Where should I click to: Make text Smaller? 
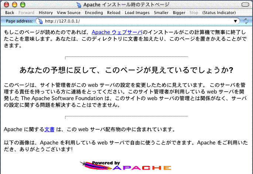pyautogui.click(x=161, y=13)
